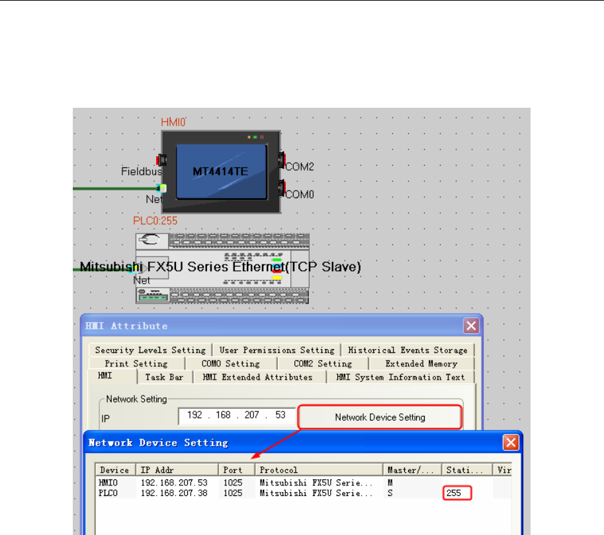Image resolution: width=604 pixels, height=535 pixels.
Task: Open the HMI System Information Text tab
Action: point(400,377)
